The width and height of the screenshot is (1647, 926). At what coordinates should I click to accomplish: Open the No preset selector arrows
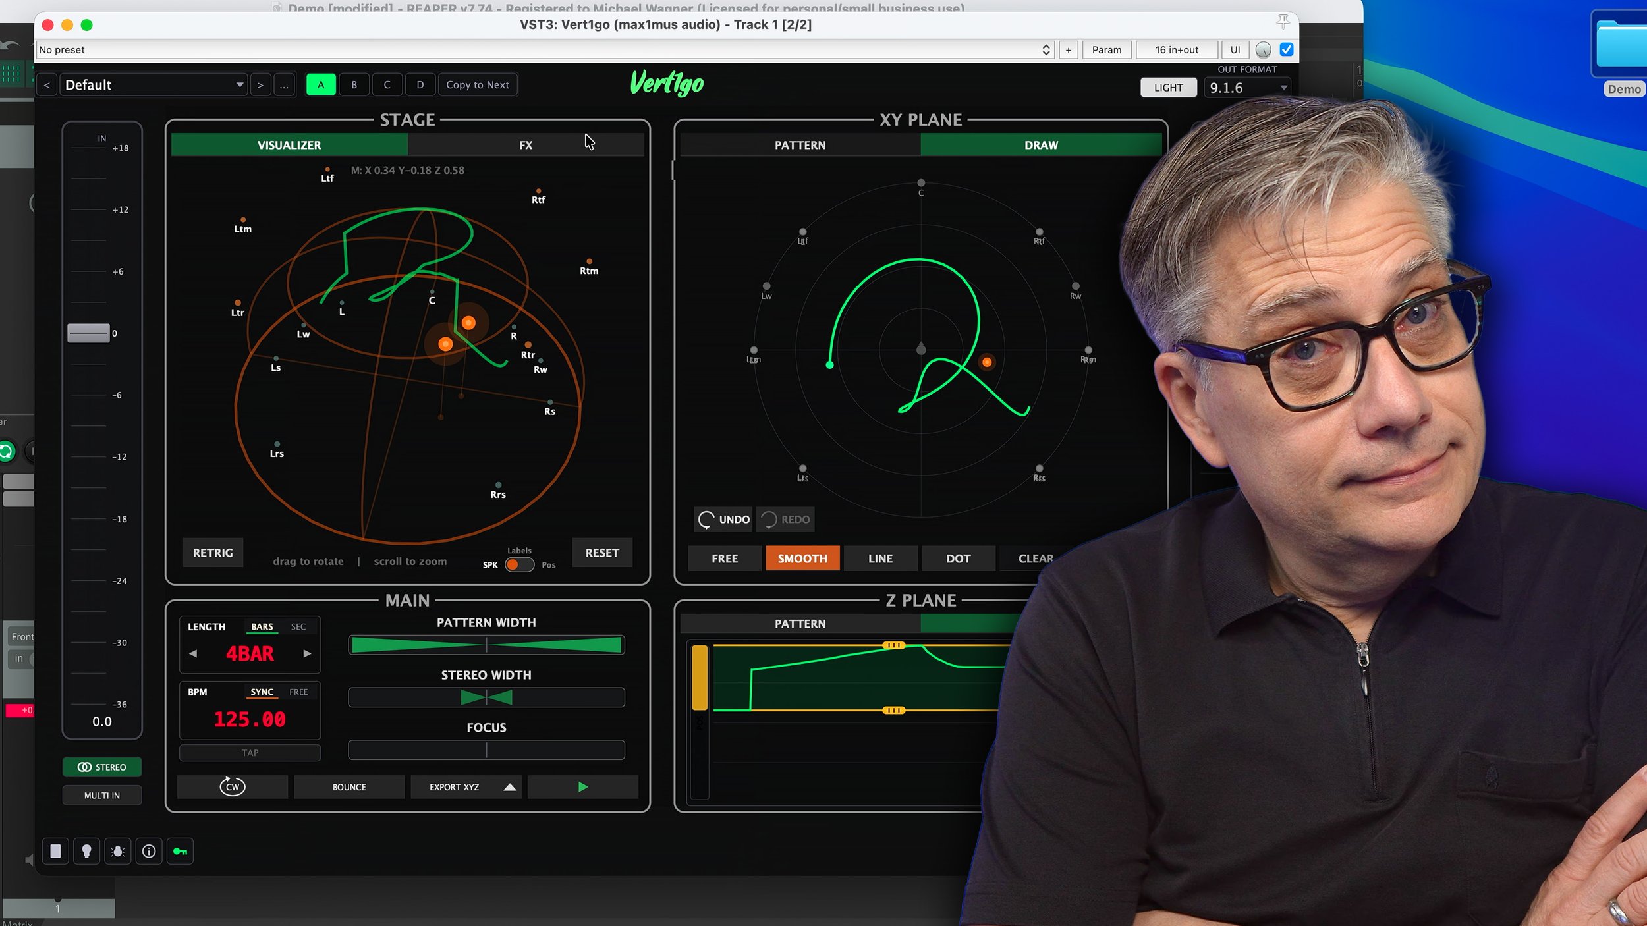[1046, 50]
